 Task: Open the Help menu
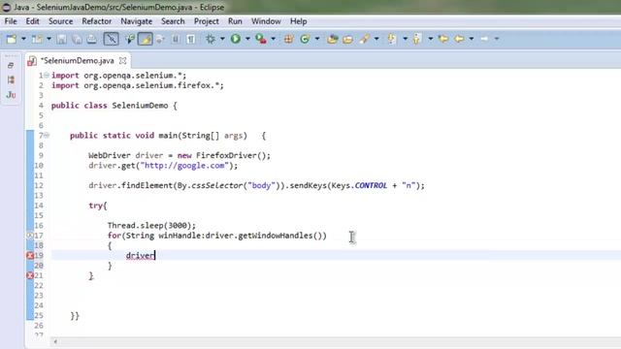(298, 21)
